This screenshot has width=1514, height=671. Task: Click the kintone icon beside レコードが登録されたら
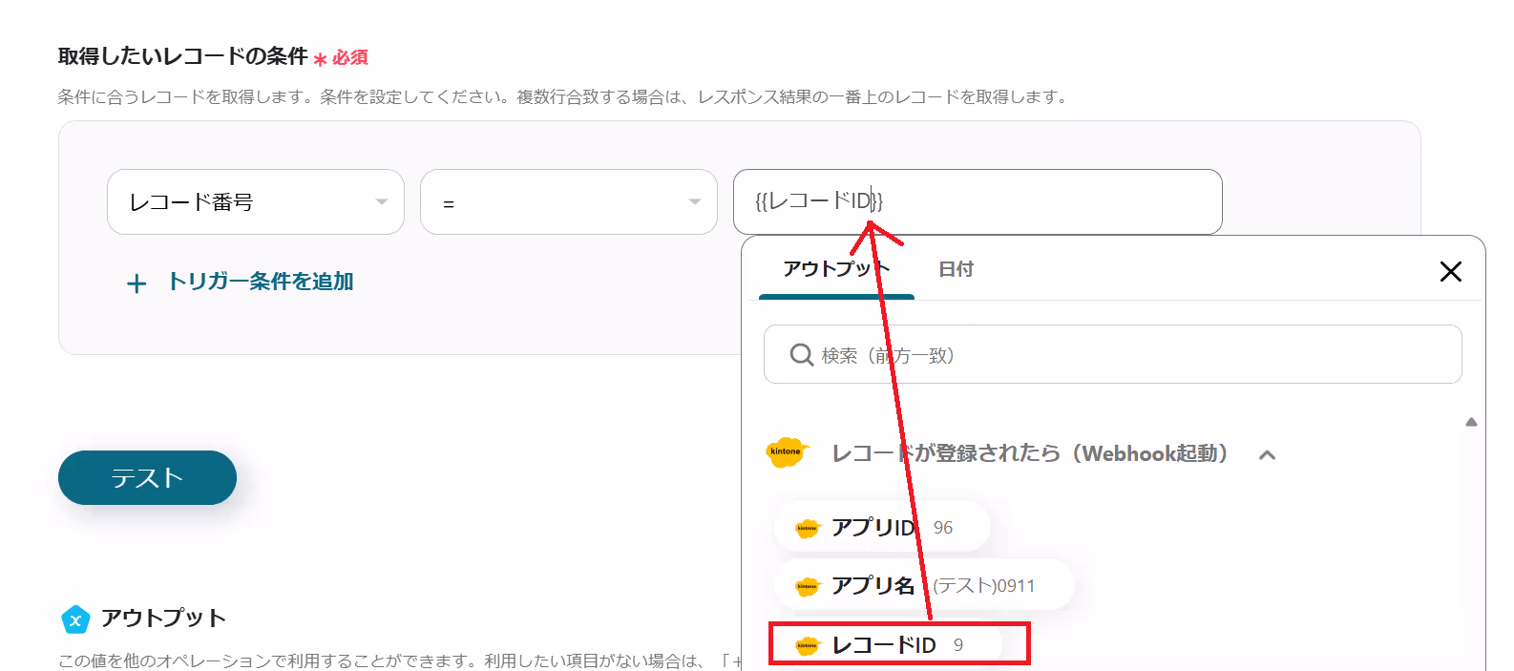(788, 452)
